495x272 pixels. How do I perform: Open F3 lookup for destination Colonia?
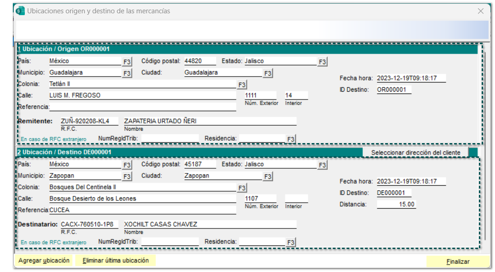pos(242,188)
